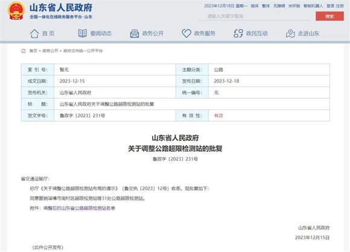Image resolution: width=350 pixels, height=252 pixels.
Task: Click the （此件公开发布） note
Action: [x=48, y=247]
